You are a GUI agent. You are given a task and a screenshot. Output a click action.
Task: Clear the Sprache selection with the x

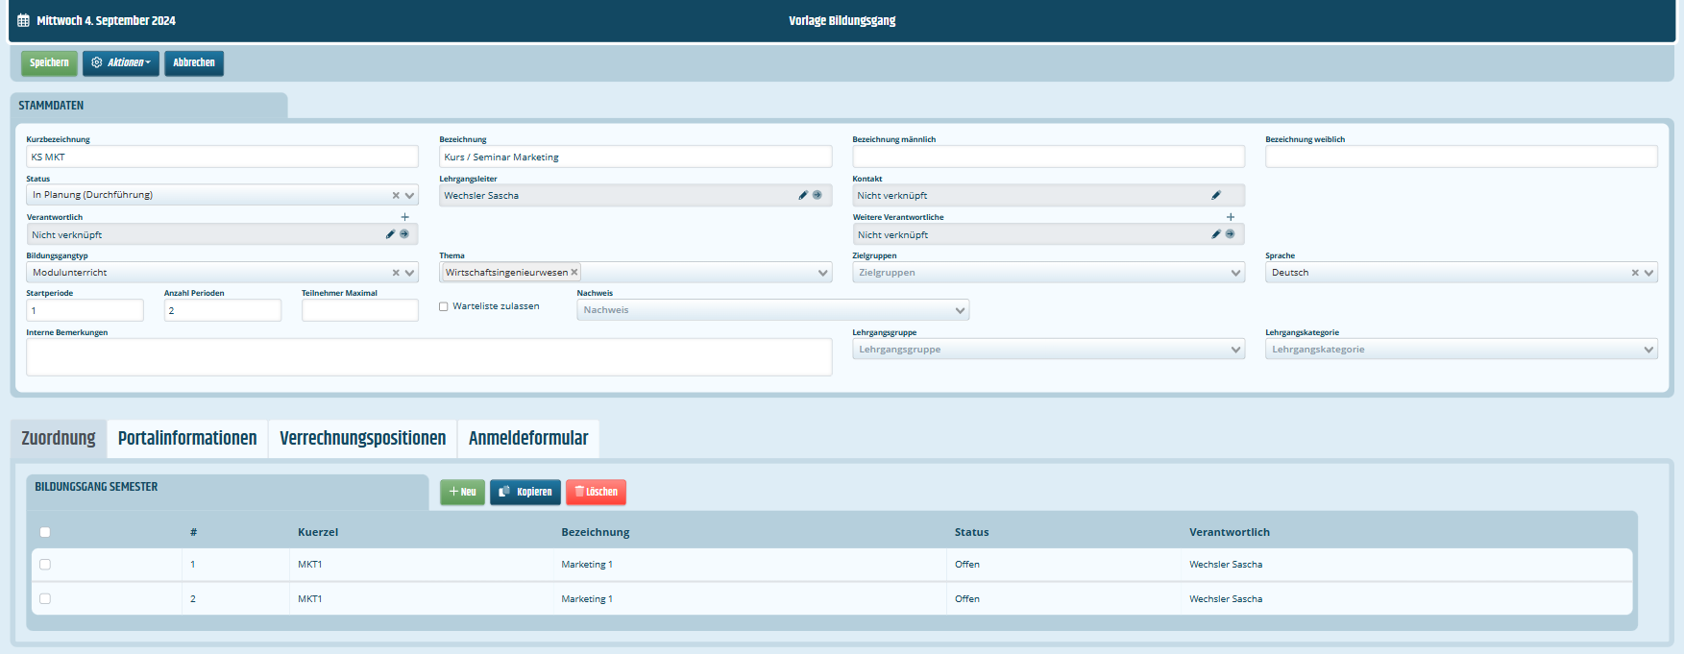1635,273
